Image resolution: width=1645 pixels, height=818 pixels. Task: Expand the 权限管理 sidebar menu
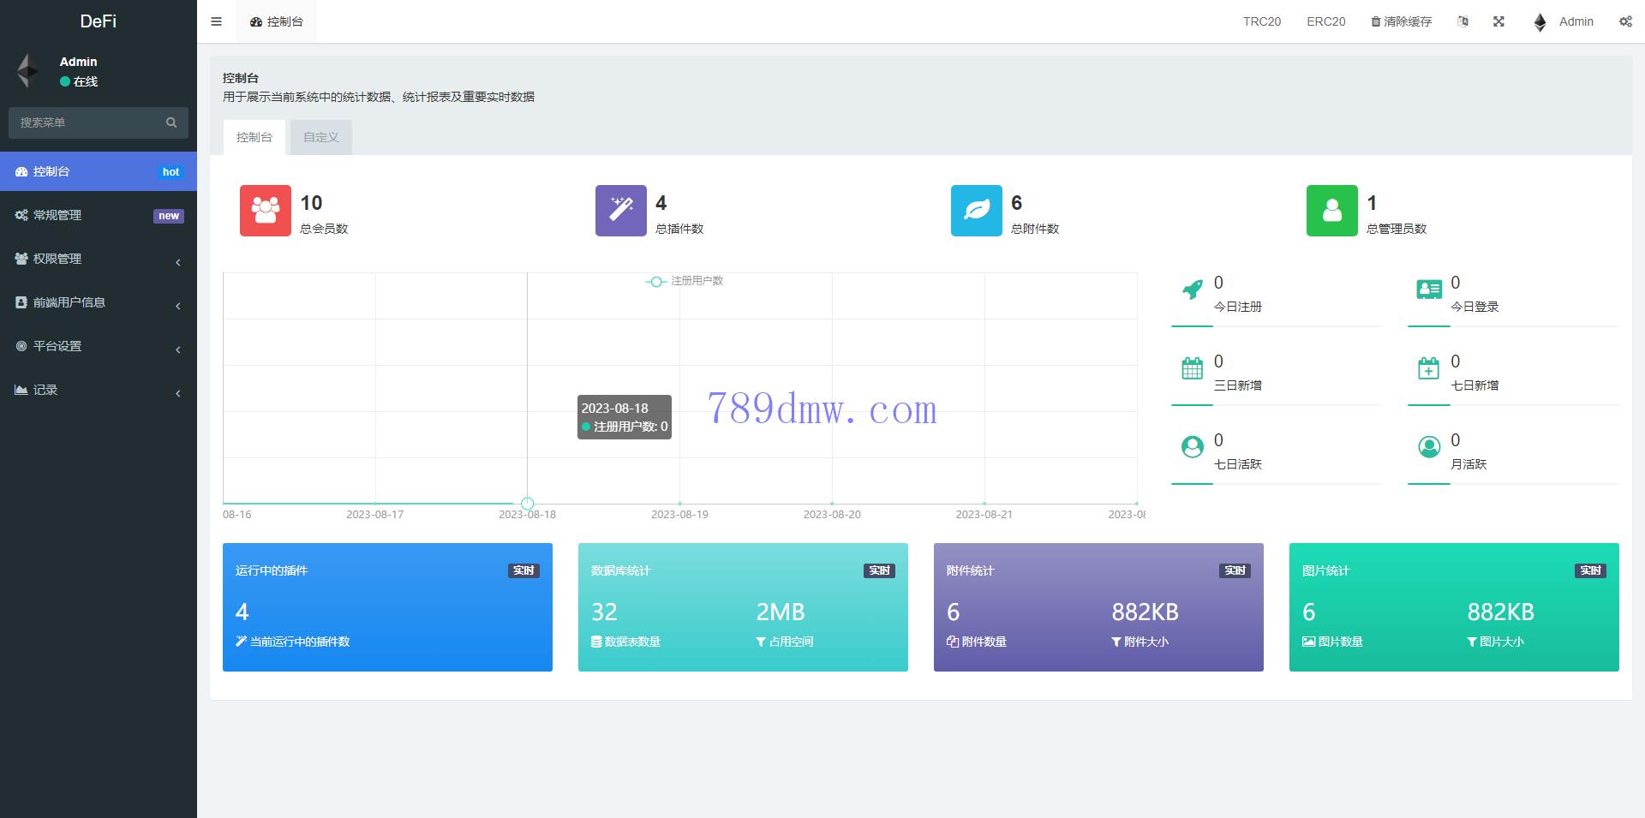pyautogui.click(x=99, y=259)
